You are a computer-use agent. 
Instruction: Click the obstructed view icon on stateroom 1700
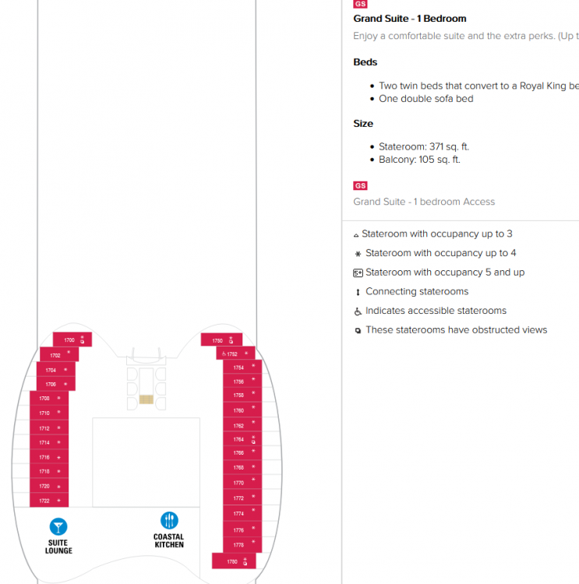[x=83, y=342]
